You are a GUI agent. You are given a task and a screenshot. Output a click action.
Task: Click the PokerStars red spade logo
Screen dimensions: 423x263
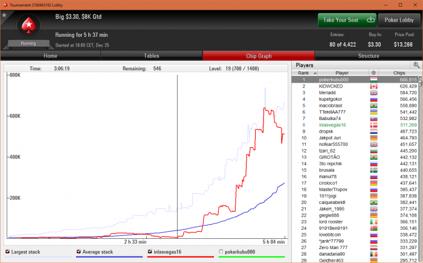click(29, 25)
